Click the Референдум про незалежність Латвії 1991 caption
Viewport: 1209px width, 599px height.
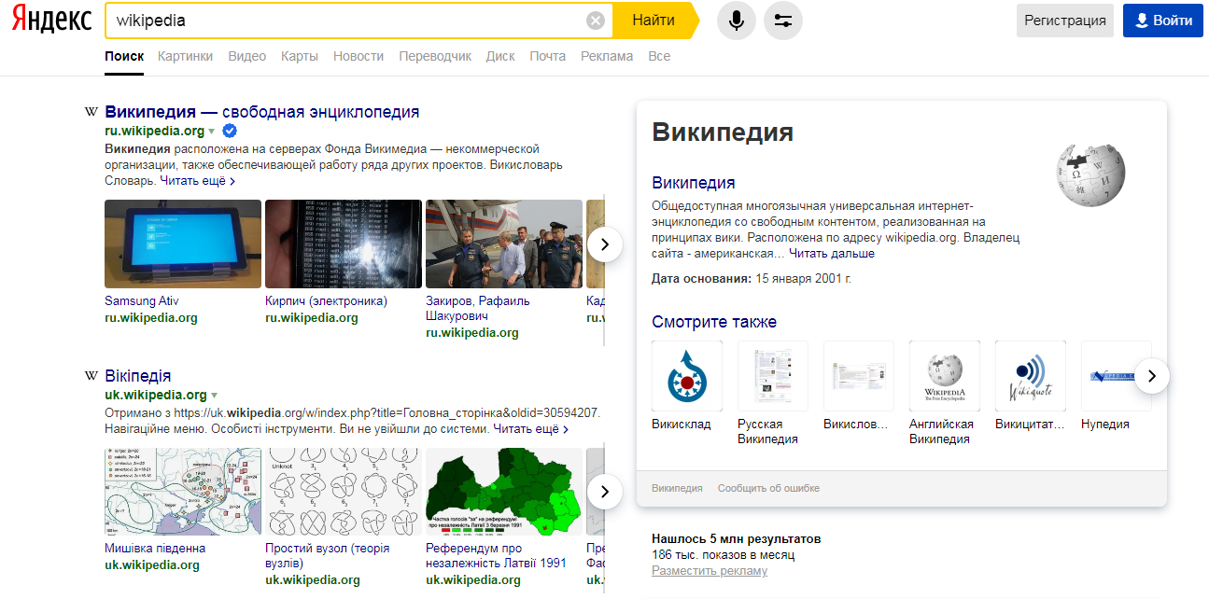point(497,556)
